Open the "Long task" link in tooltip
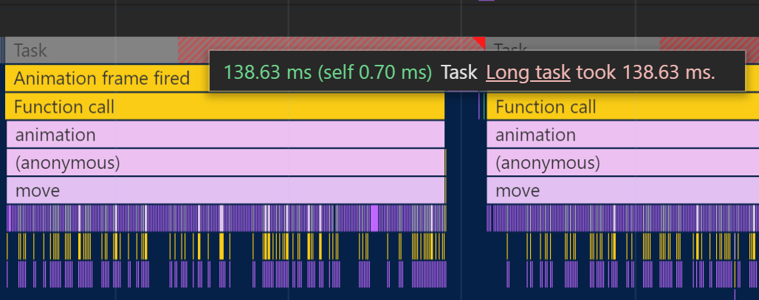This screenshot has height=300, width=759. (x=528, y=72)
